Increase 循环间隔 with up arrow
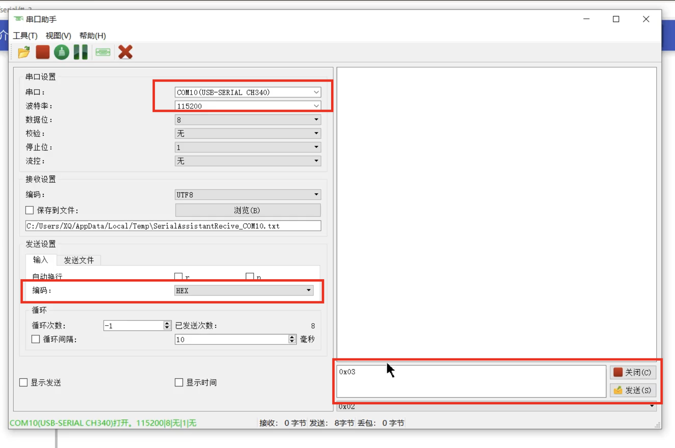Viewport: 675px width, 448px height. 292,337
